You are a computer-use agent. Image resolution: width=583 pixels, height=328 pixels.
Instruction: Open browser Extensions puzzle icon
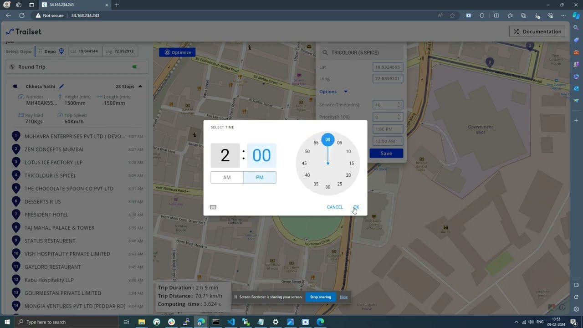point(482,15)
